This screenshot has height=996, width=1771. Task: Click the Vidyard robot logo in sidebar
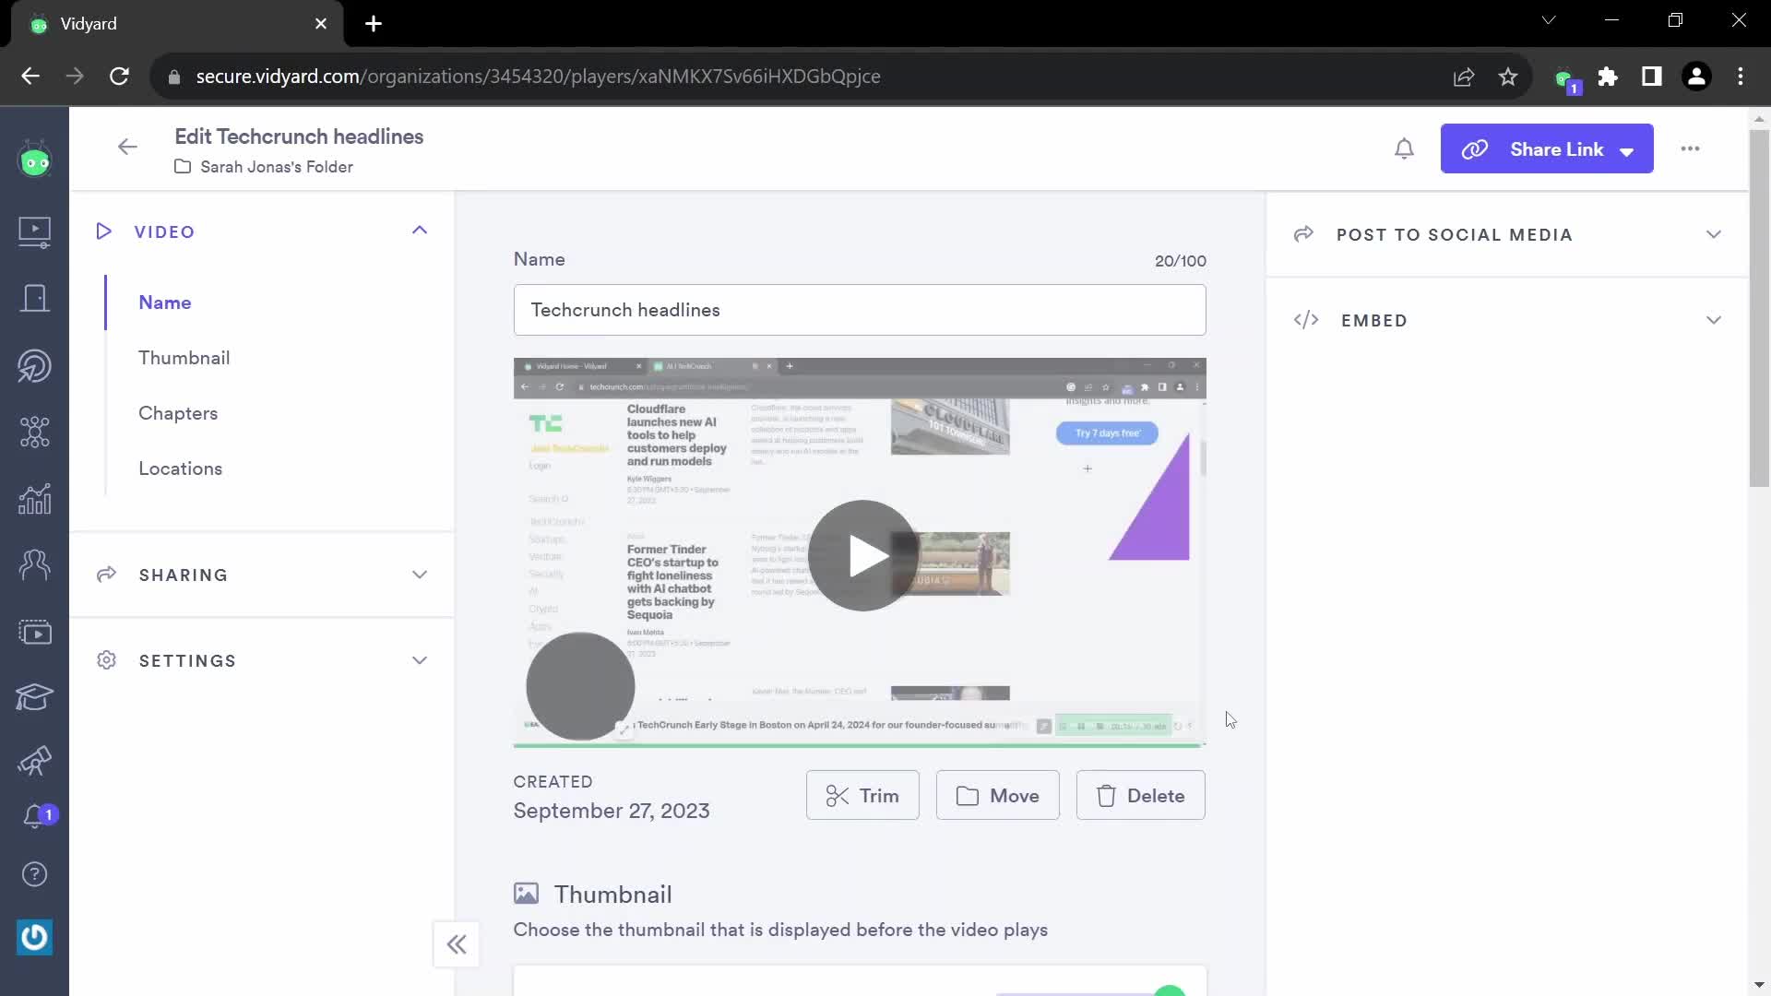35,161
